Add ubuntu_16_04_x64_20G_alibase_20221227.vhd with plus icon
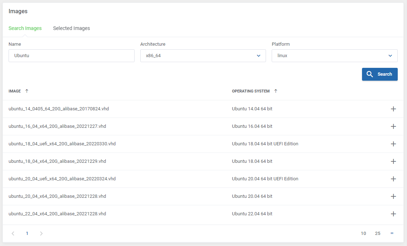The height and width of the screenshot is (246, 407). [x=393, y=126]
